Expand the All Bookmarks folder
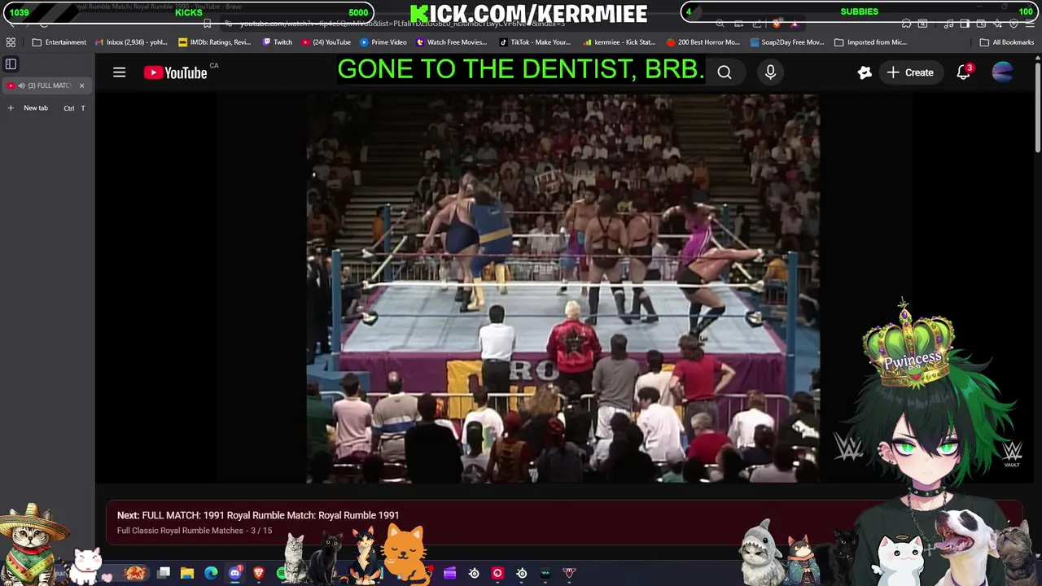Image resolution: width=1042 pixels, height=586 pixels. click(1007, 42)
